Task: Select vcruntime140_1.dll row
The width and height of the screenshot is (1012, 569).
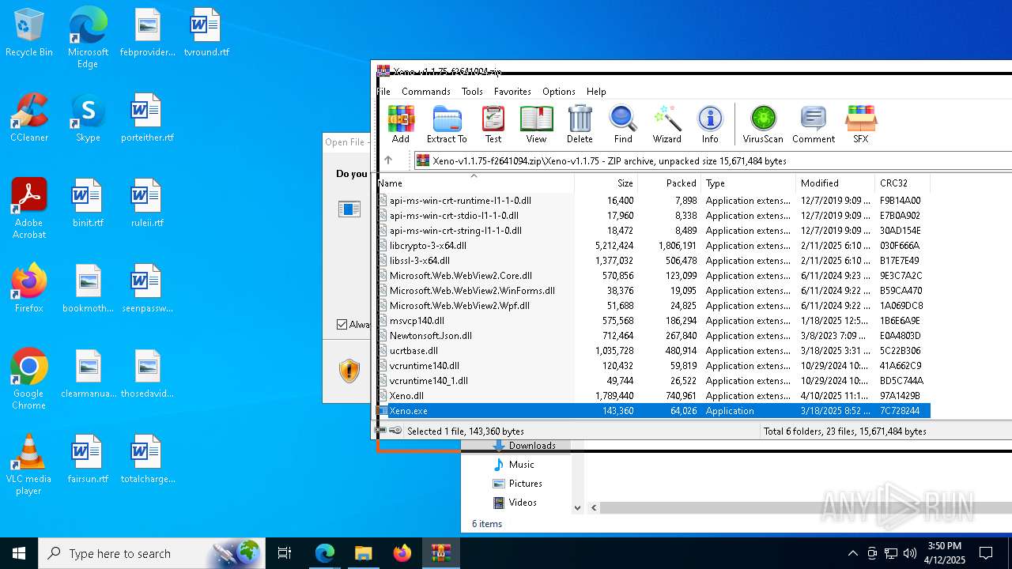Action: click(653, 381)
